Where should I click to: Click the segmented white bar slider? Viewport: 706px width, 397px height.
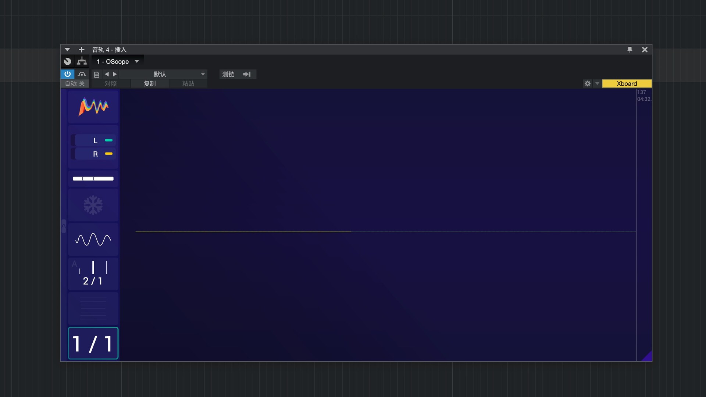point(93,179)
